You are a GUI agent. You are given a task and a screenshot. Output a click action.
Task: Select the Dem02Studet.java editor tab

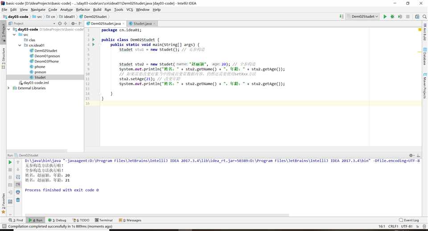click(105, 24)
